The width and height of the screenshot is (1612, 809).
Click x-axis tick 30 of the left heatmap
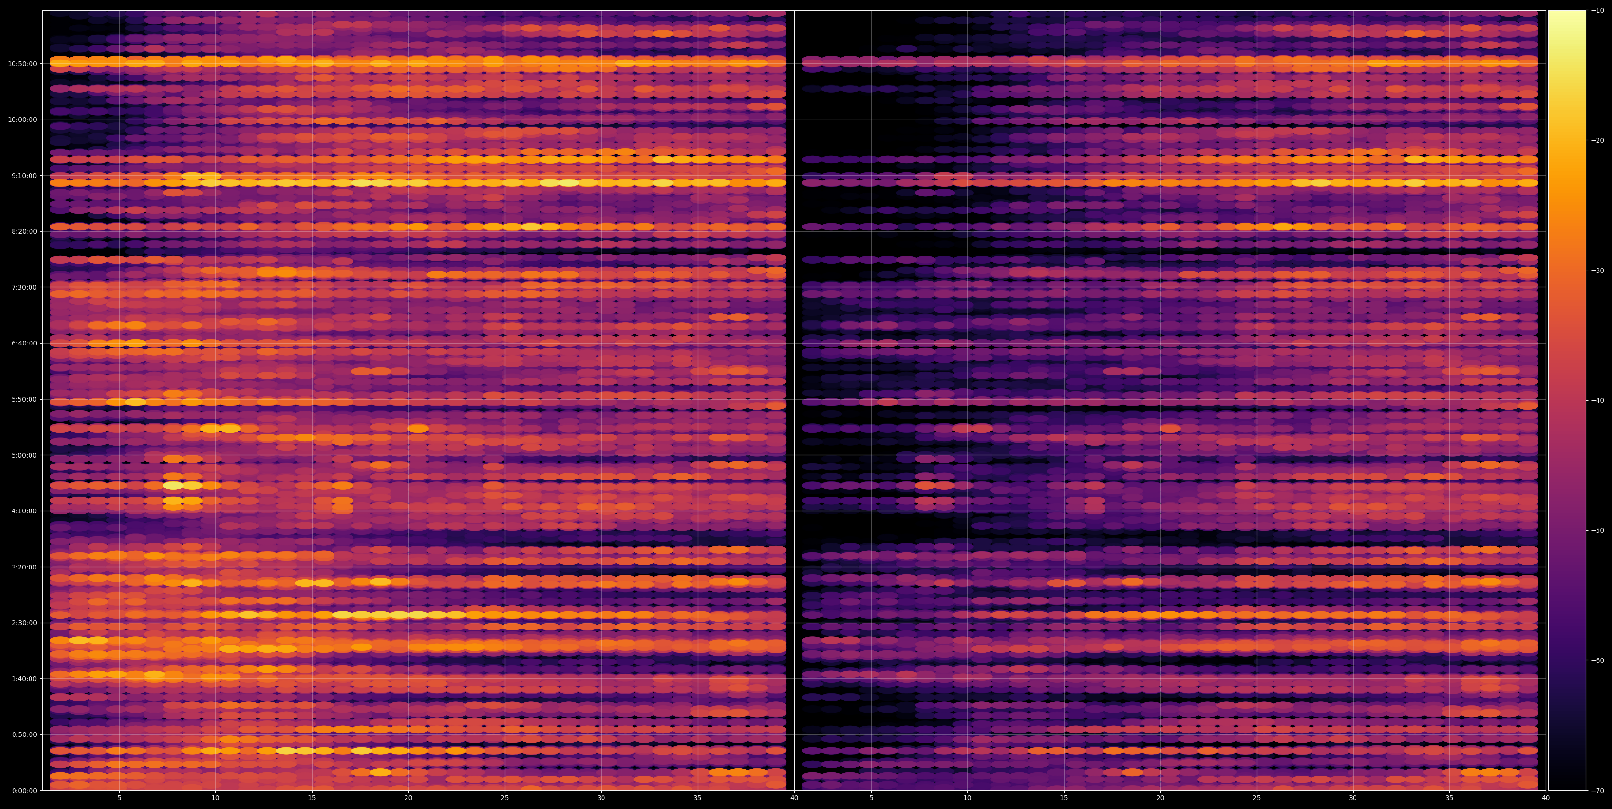[601, 798]
